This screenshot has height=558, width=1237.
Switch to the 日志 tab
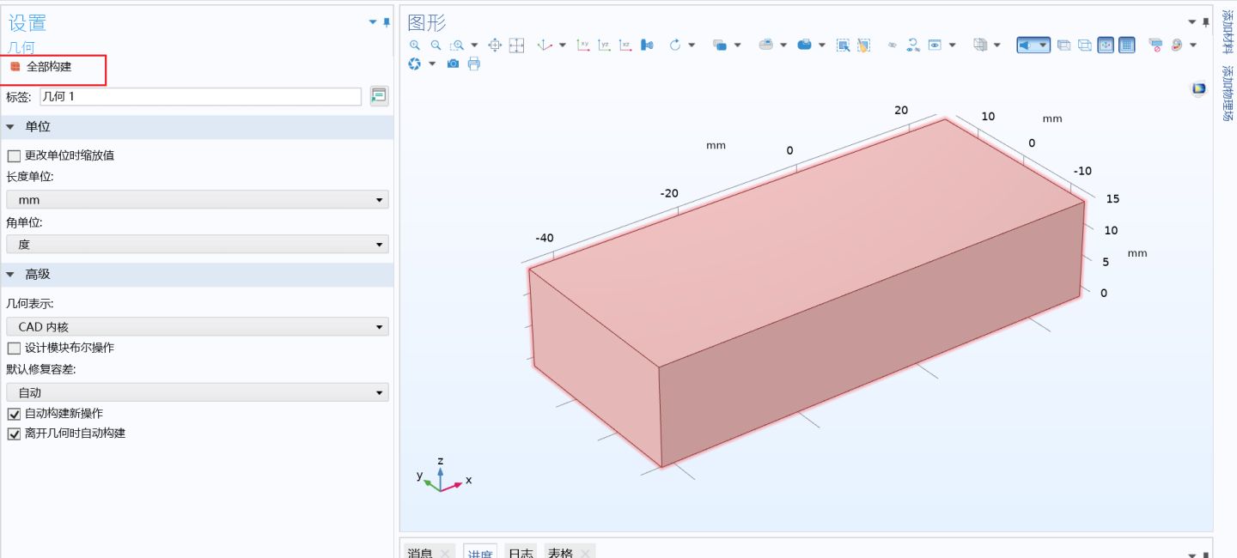pyautogui.click(x=521, y=553)
